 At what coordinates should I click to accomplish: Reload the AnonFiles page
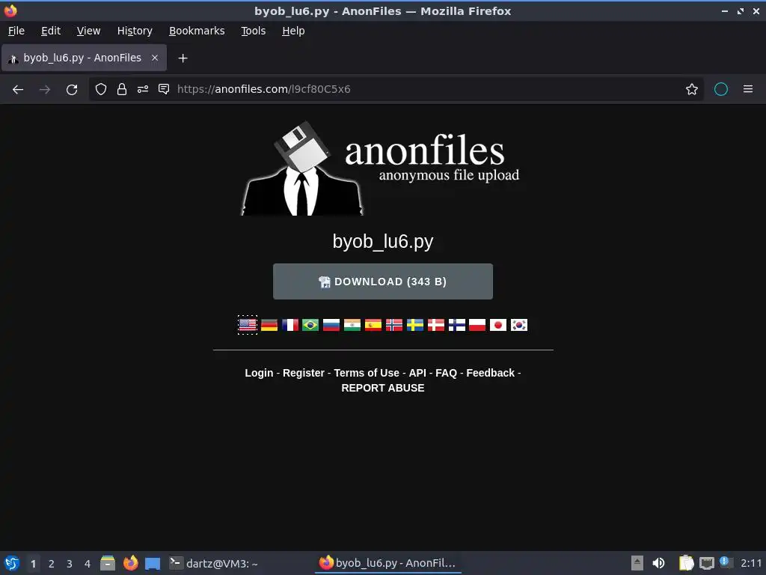[72, 90]
